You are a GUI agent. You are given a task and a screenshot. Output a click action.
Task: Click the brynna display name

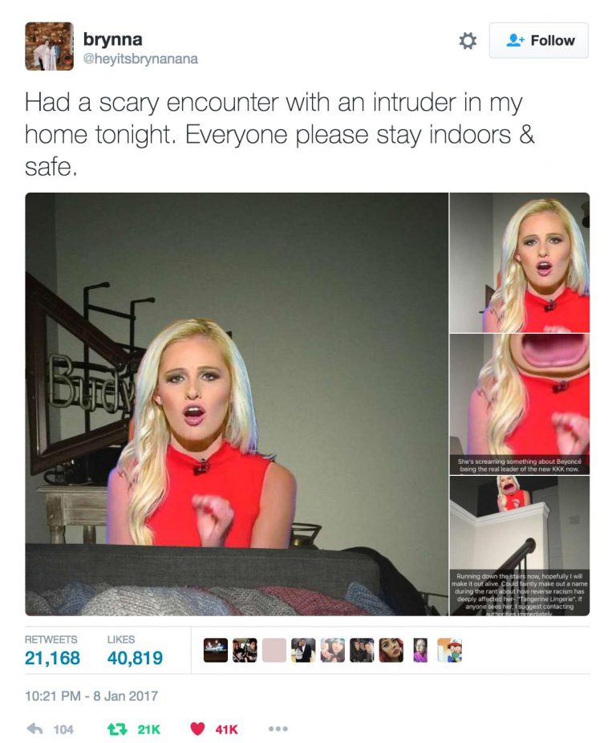[113, 39]
